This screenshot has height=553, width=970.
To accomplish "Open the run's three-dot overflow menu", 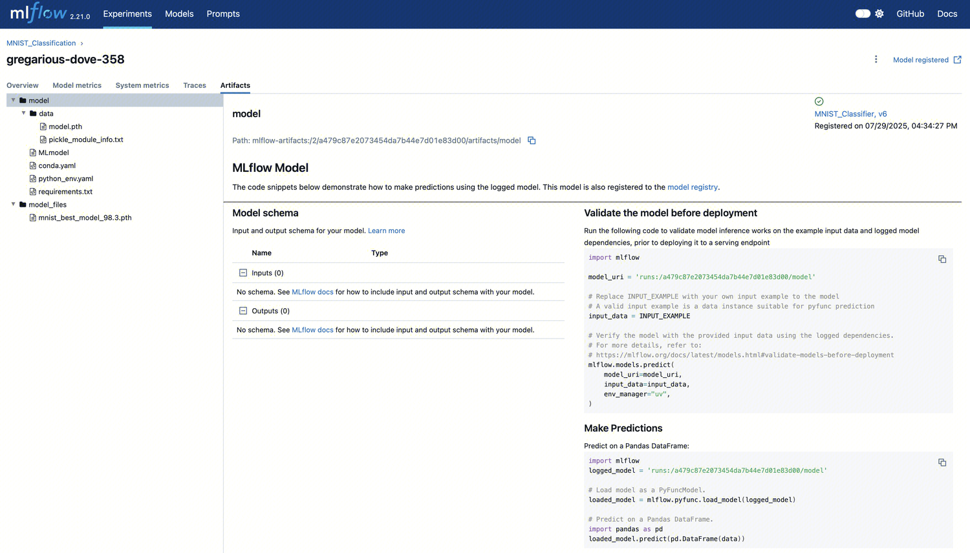I will tap(876, 59).
